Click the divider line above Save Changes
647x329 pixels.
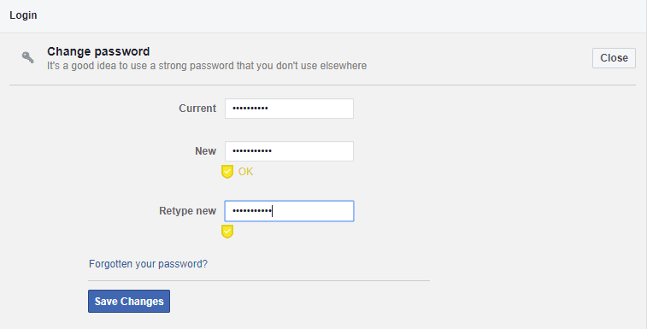259,280
